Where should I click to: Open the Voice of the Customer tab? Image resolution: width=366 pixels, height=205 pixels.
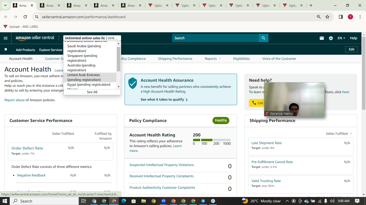279,59
